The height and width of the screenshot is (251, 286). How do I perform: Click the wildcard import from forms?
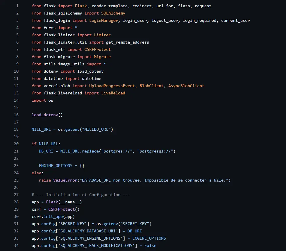click(x=76, y=28)
